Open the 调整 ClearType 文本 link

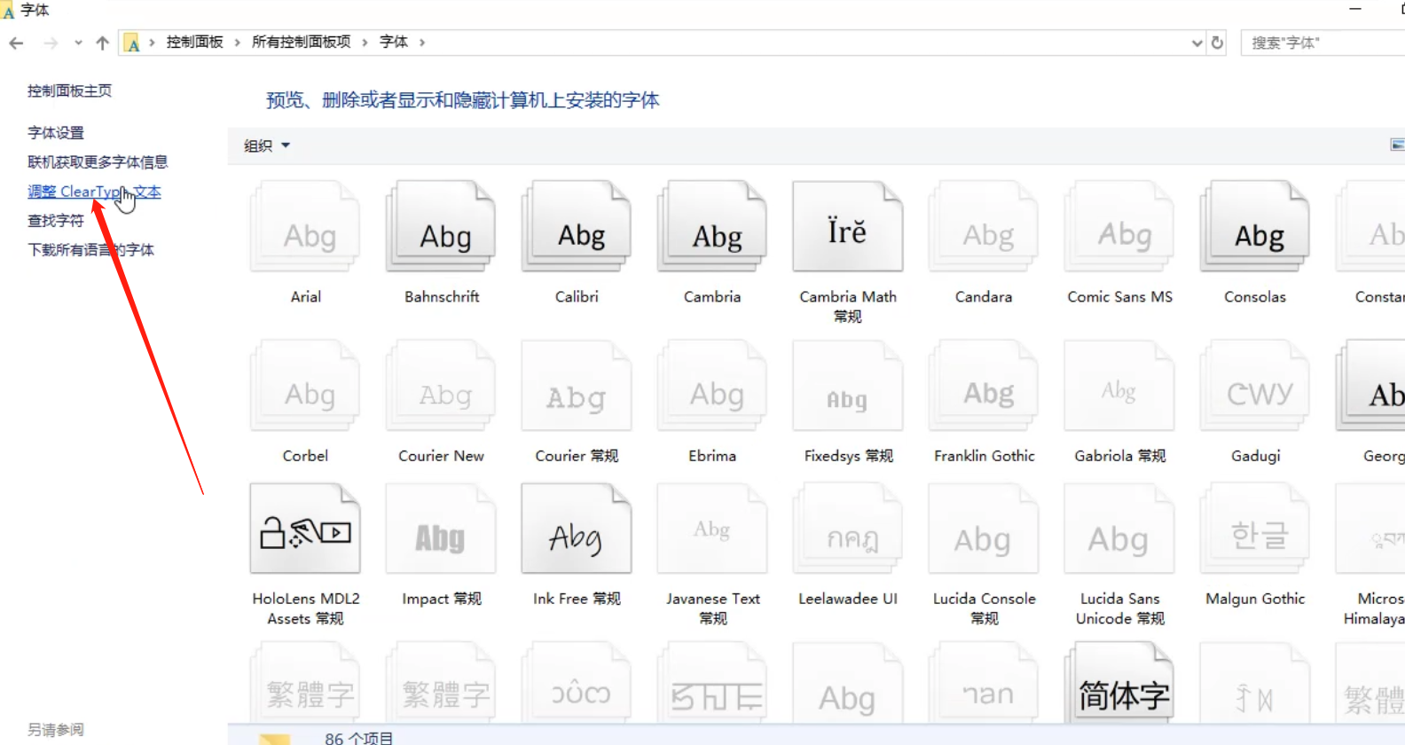coord(94,192)
